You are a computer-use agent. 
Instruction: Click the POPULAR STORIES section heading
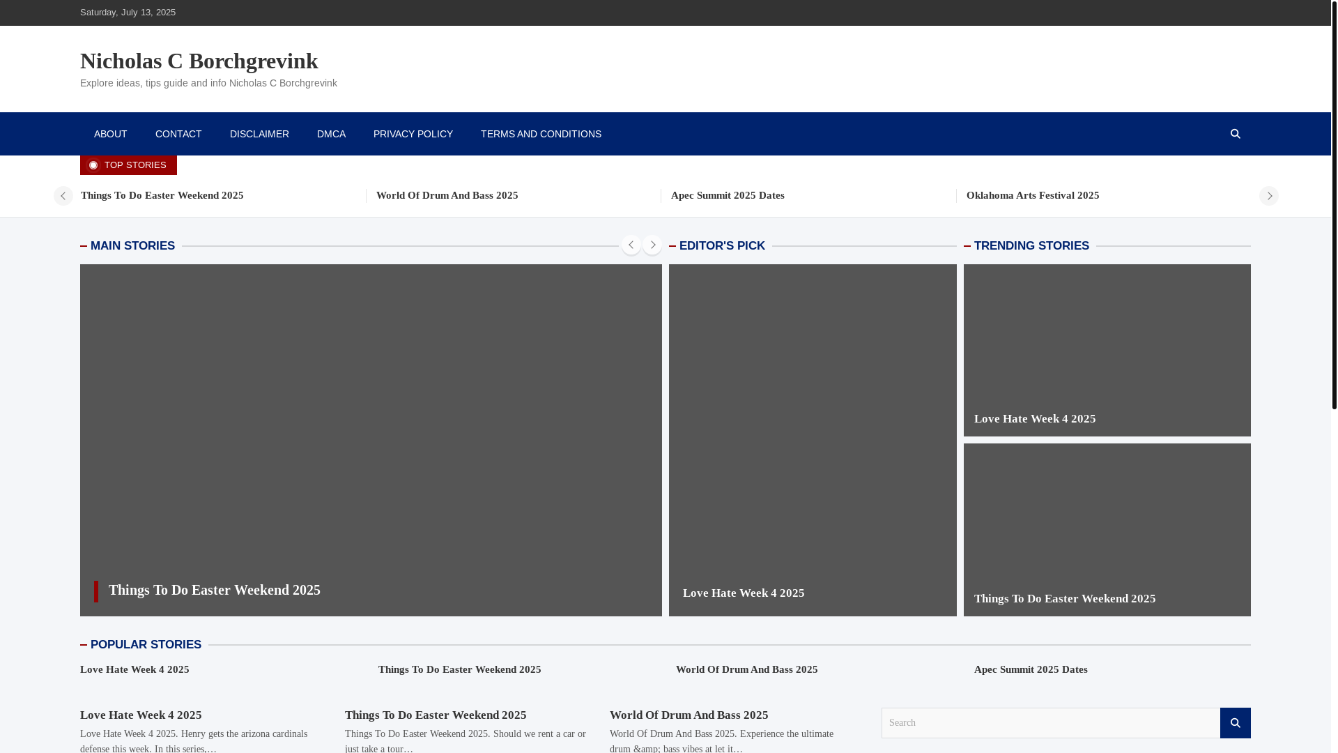pos(146,645)
